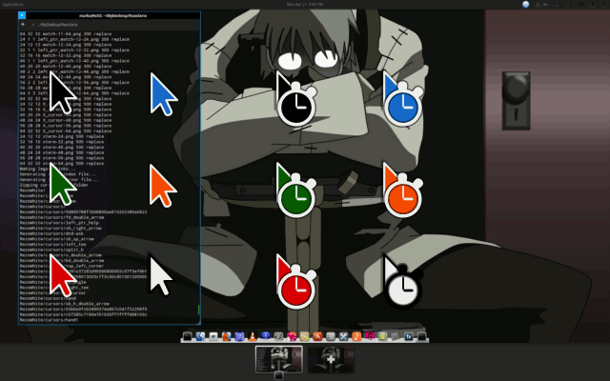The image size is (610, 381).
Task: Click line 'RezoWhite/cursors/fd_double_arrow'
Action: click(x=62, y=217)
